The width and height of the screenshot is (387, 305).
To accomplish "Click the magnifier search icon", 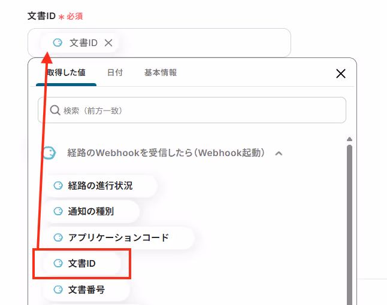I will [55, 111].
